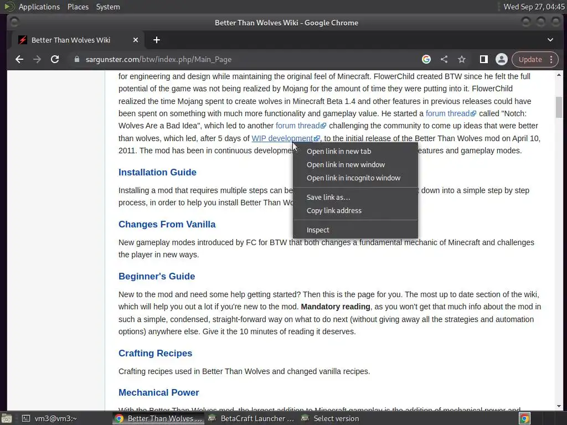Click the forward navigation arrow

(37, 59)
